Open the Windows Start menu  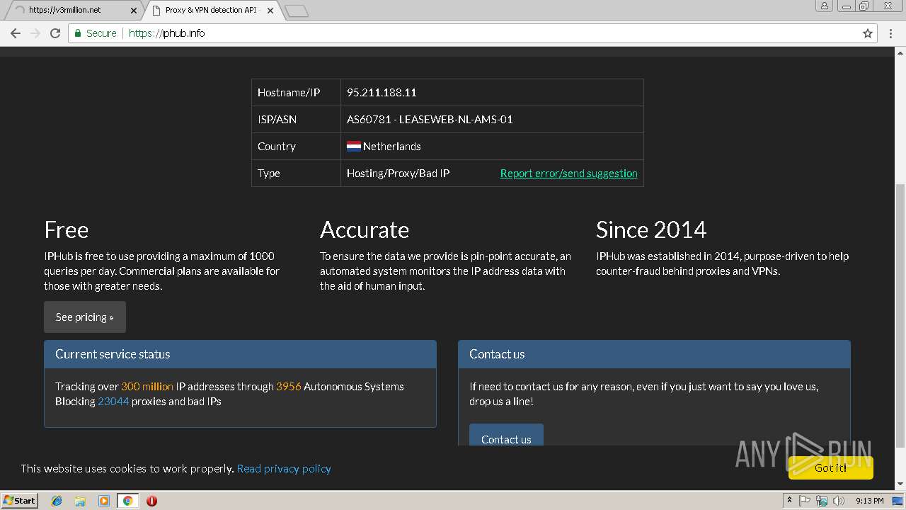click(19, 500)
